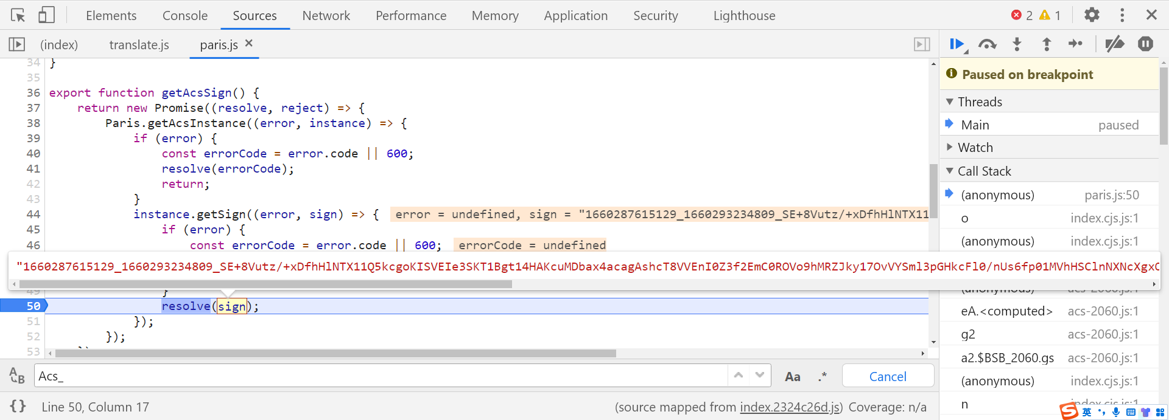Show the file navigator sidebar
This screenshot has width=1169, height=420.
[x=17, y=44]
